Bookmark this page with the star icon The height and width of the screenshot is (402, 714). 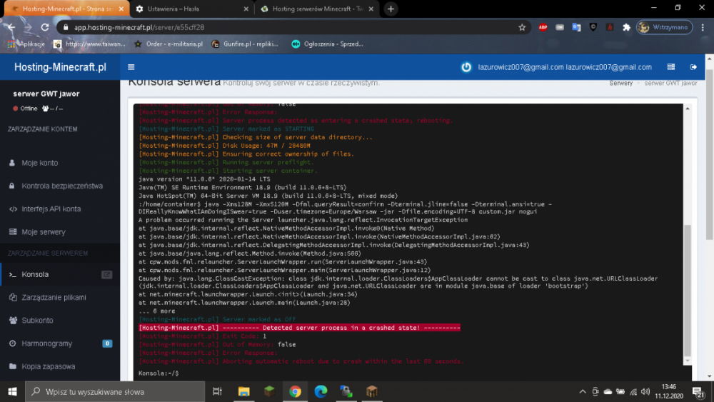click(522, 27)
